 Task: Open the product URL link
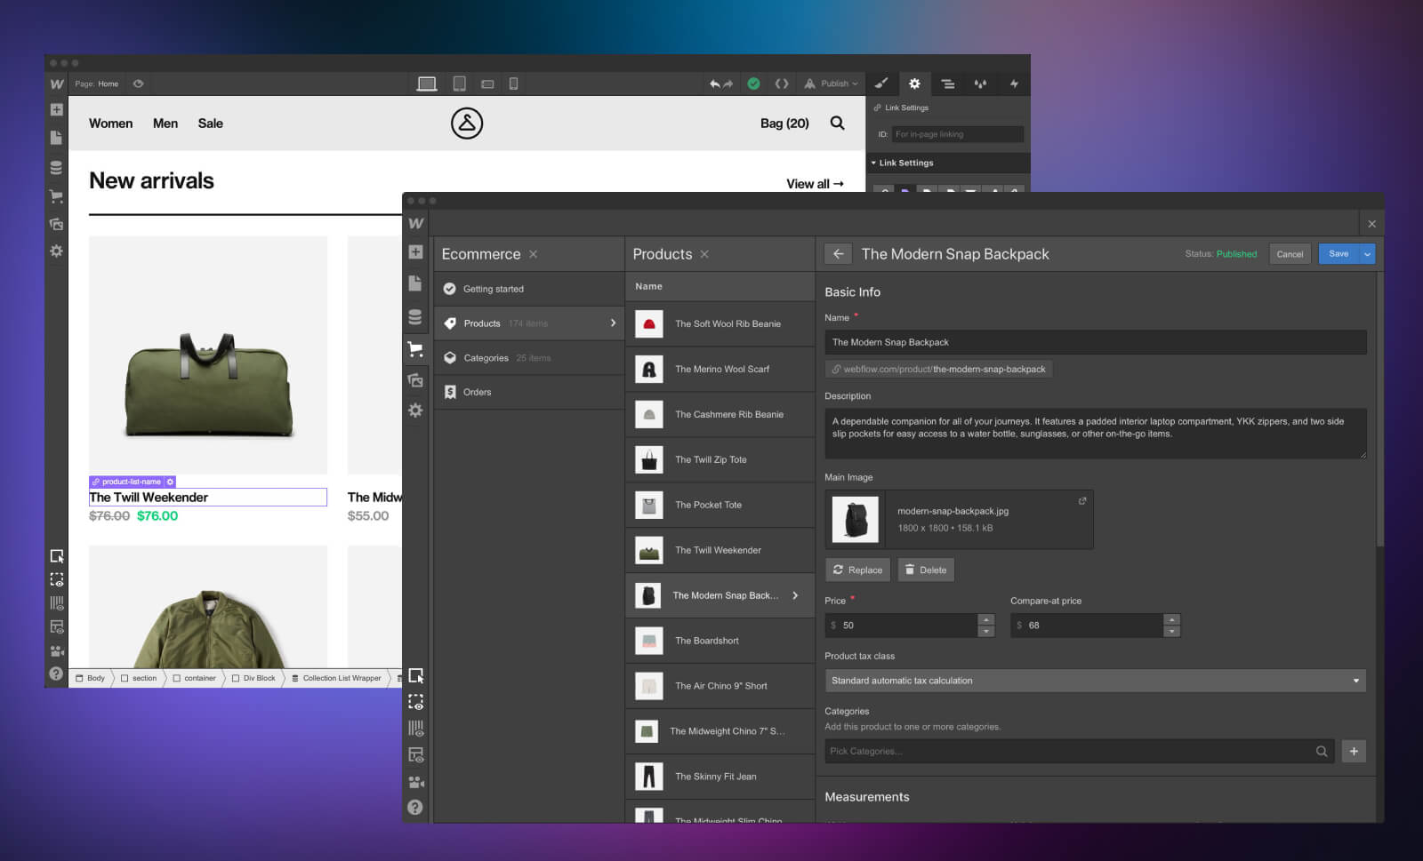938,369
